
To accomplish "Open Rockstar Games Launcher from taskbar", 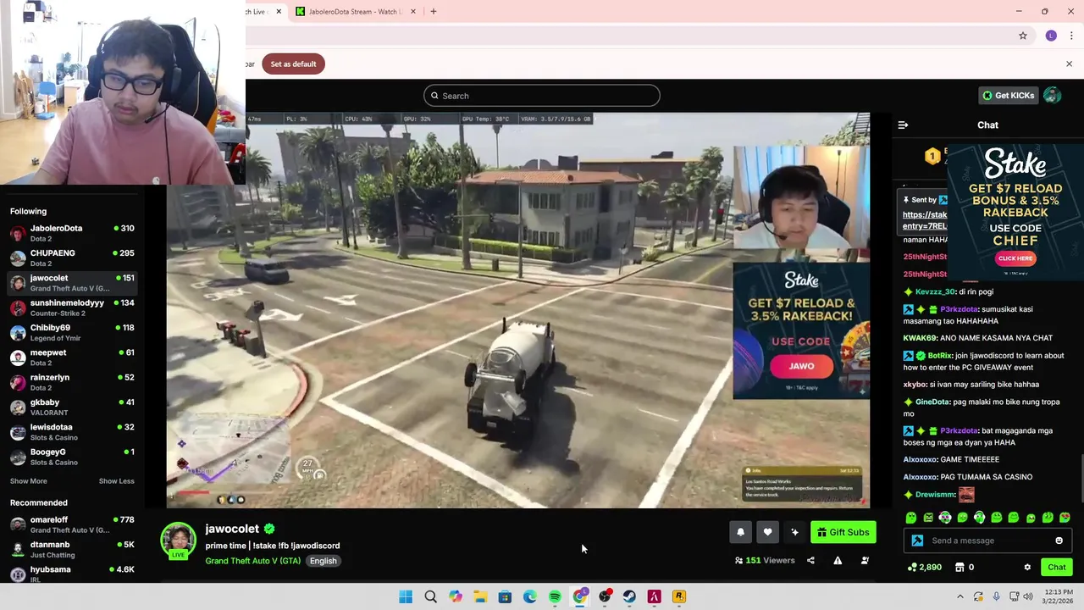I will point(679,596).
